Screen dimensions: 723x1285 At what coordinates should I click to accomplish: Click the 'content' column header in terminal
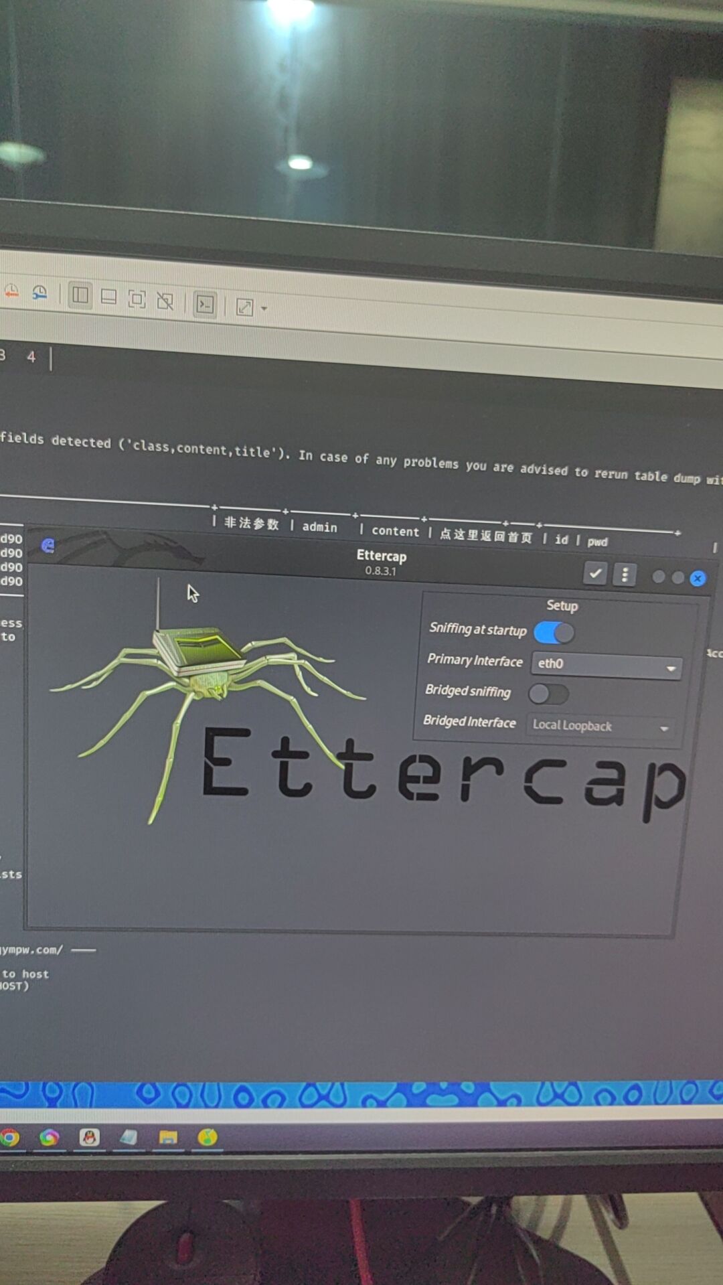(395, 531)
